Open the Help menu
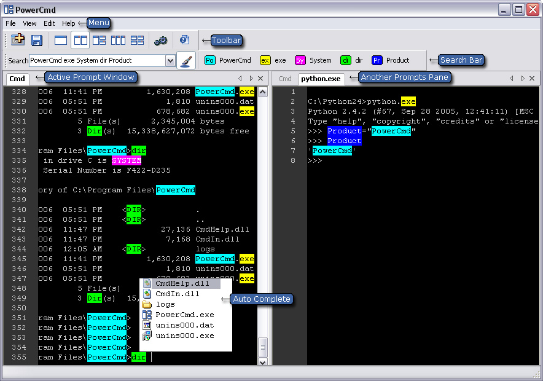The image size is (543, 381). click(x=69, y=23)
